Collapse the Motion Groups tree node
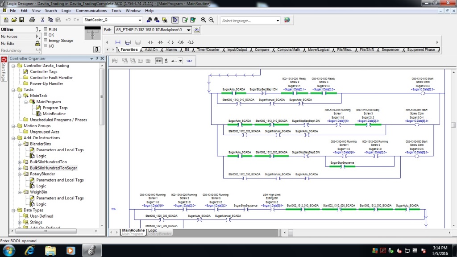This screenshot has height=257, width=457. (x=13, y=126)
